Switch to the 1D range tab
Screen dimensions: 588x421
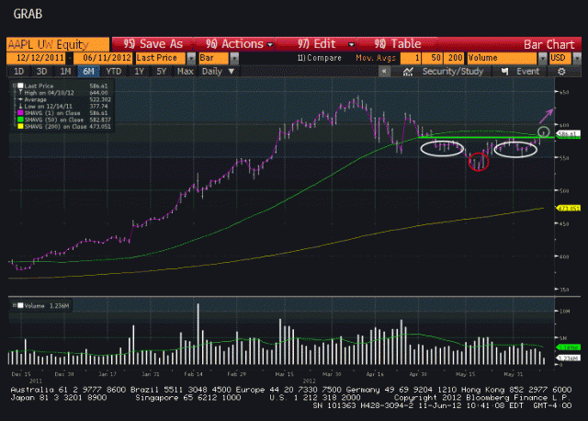click(18, 72)
